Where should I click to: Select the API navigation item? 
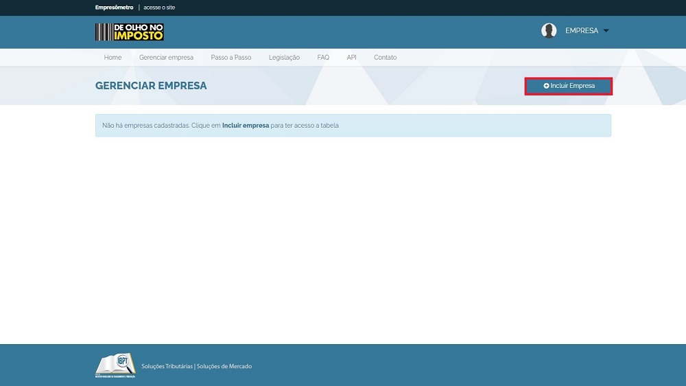[351, 58]
